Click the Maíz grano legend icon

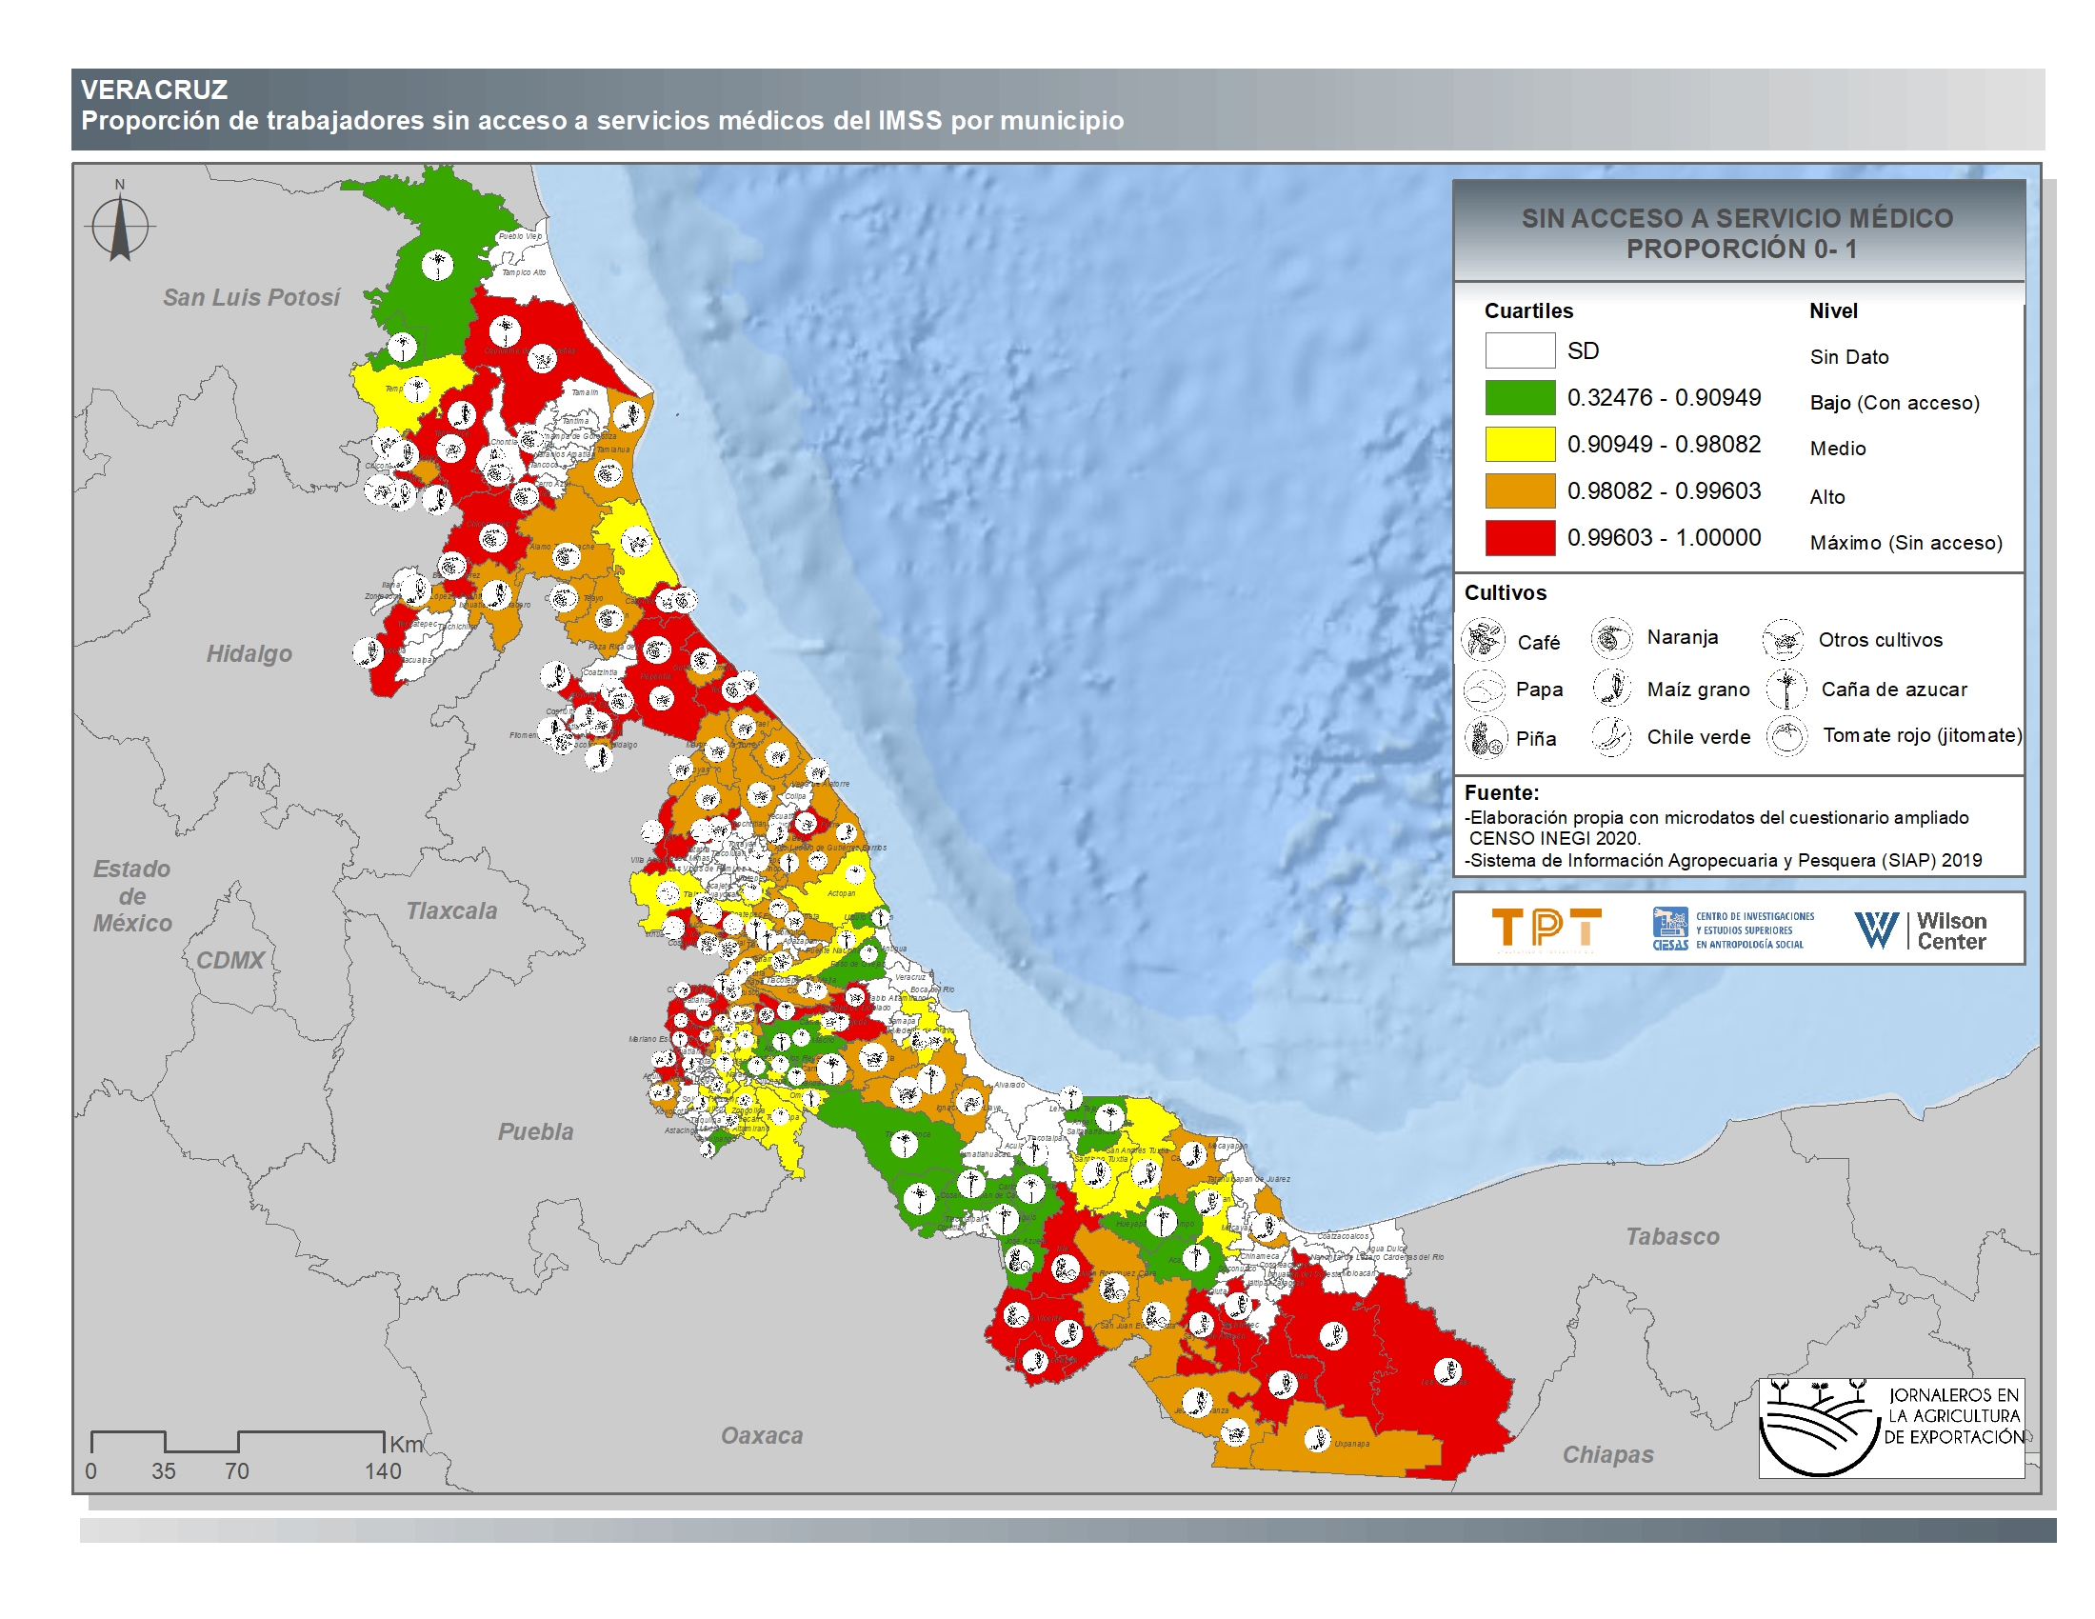pos(1611,688)
